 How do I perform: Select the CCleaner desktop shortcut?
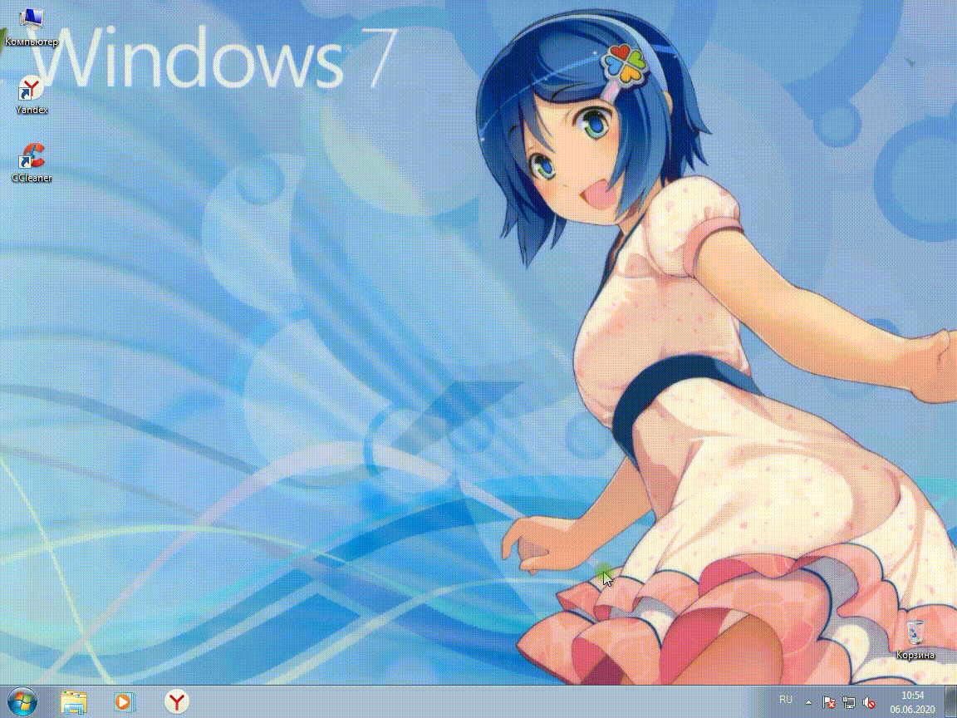tap(32, 163)
